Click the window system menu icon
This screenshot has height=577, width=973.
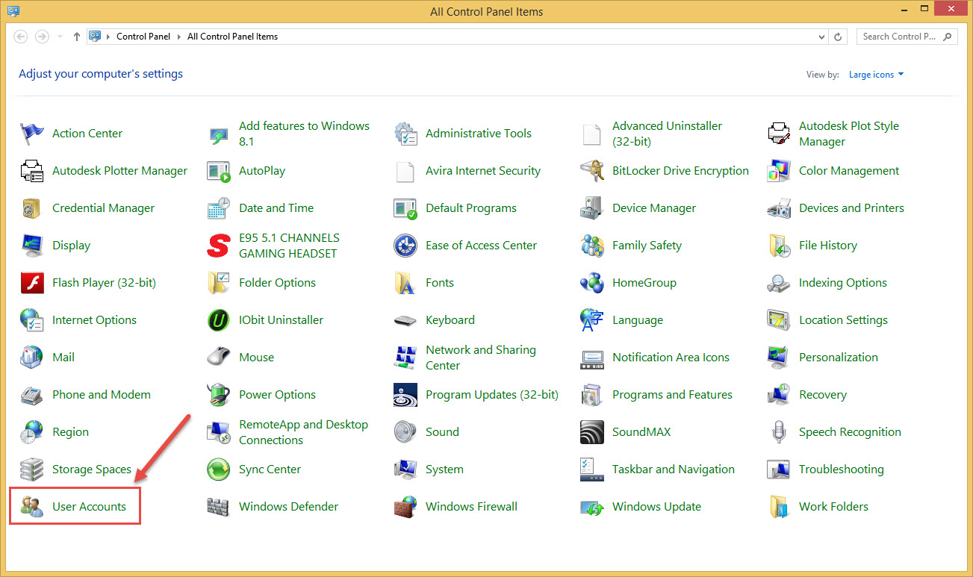(x=13, y=11)
